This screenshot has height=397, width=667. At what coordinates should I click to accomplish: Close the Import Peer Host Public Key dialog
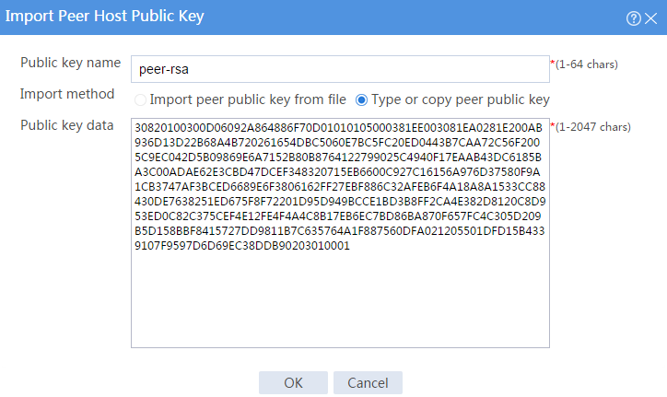tap(650, 18)
